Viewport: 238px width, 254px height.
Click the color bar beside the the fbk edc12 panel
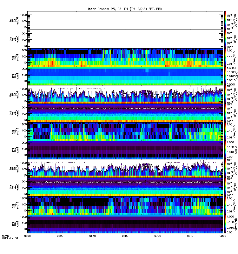pyautogui.click(x=225, y=205)
